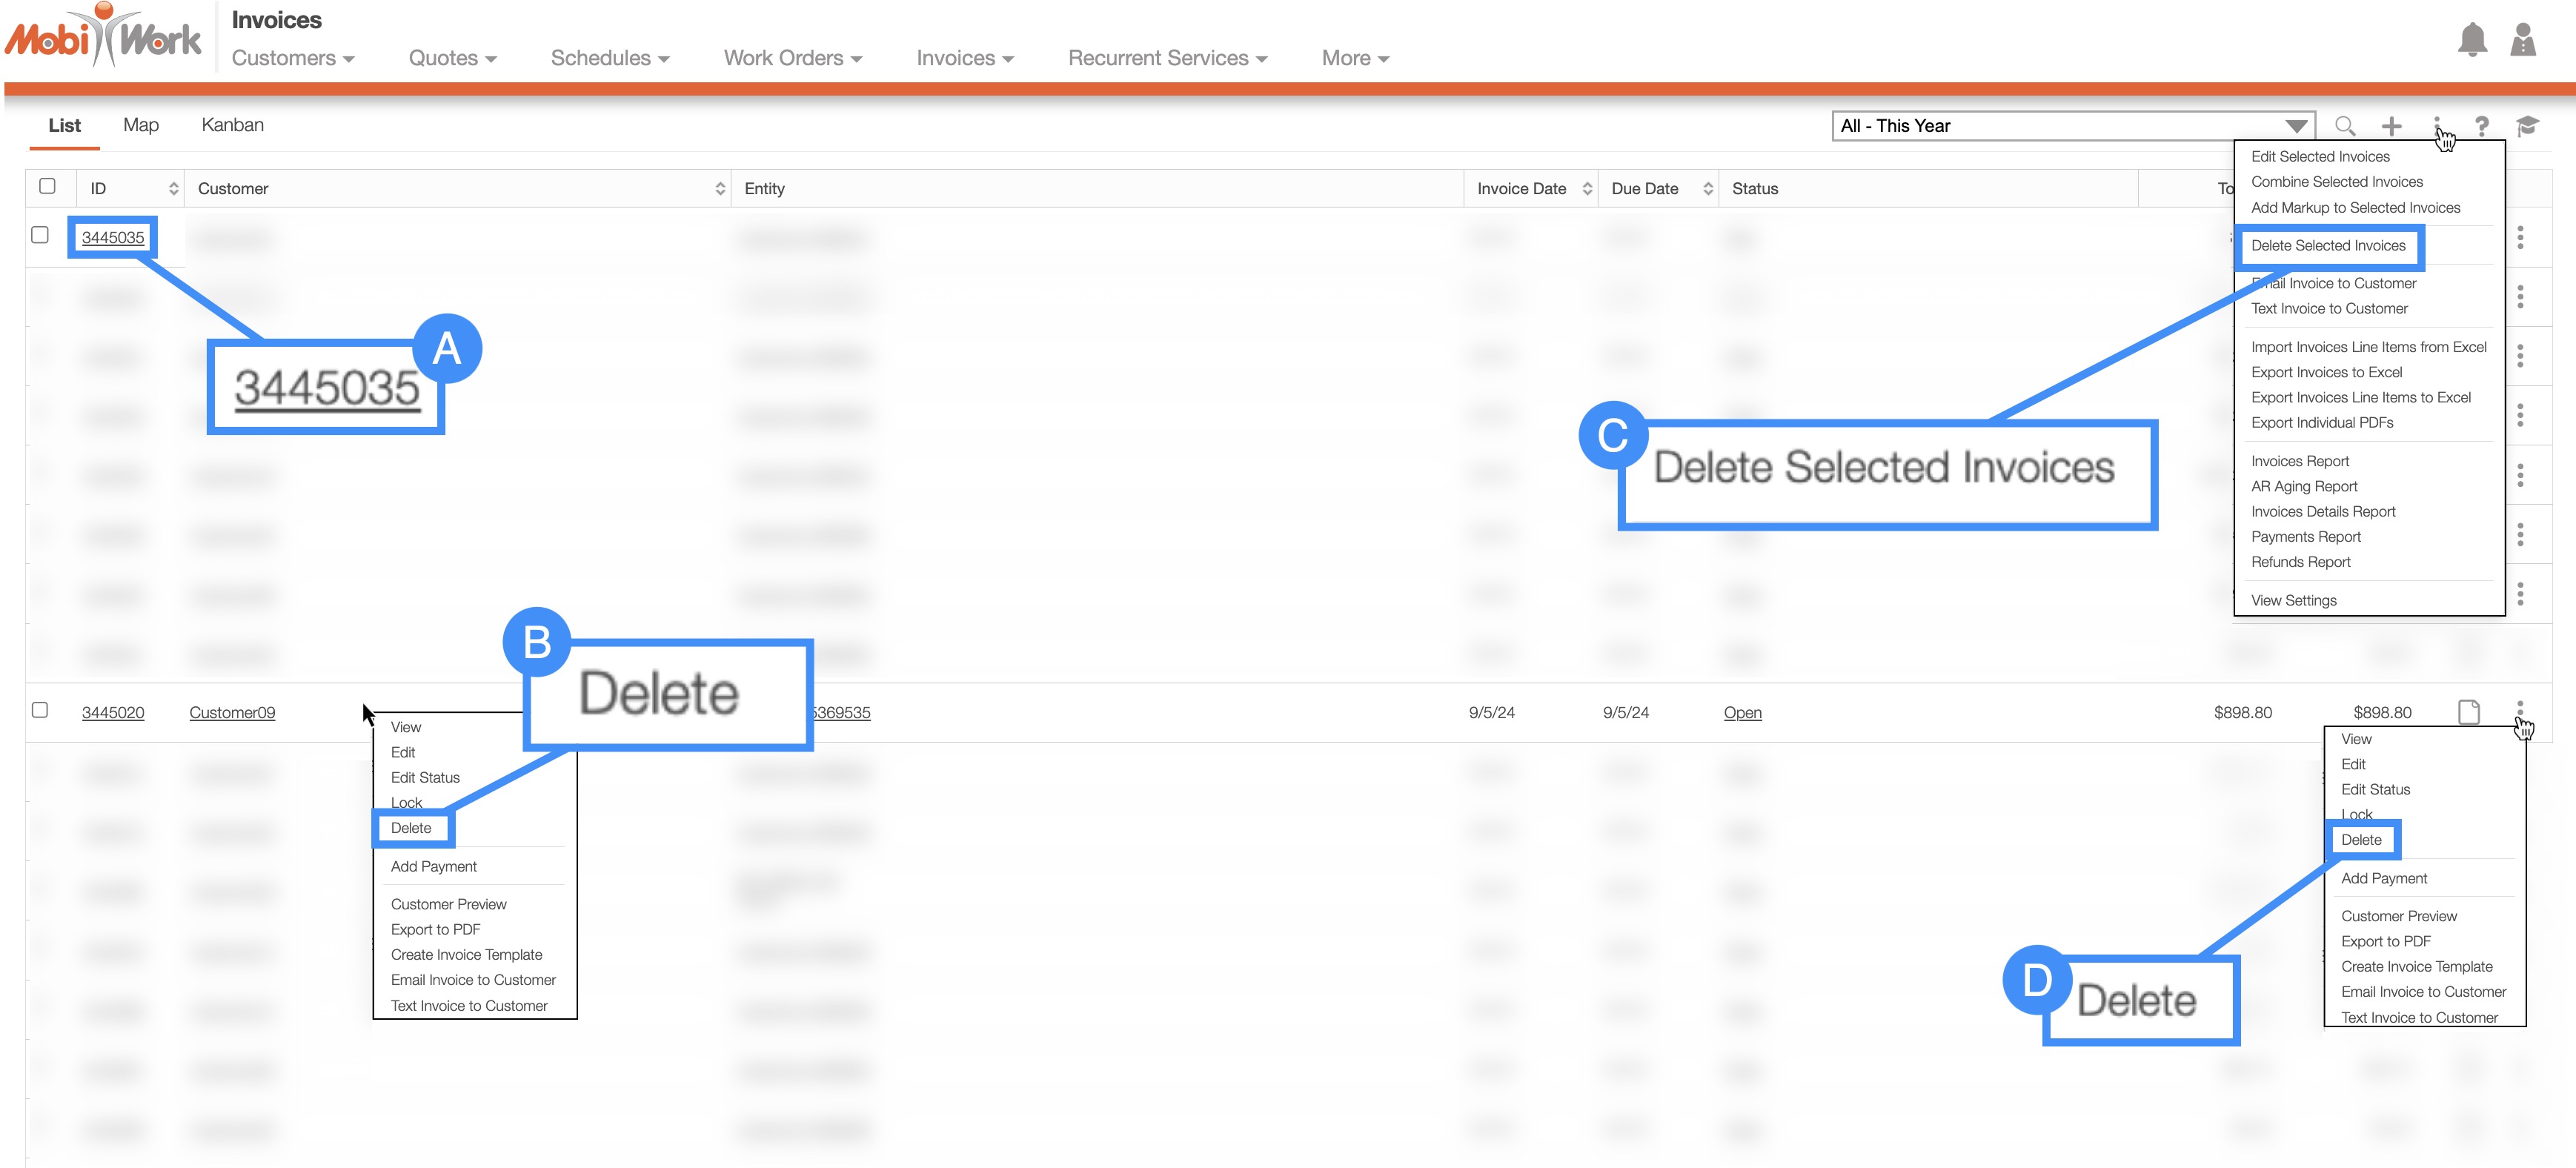The image size is (2576, 1168).
Task: Open the help question mark icon
Action: pyautogui.click(x=2481, y=126)
